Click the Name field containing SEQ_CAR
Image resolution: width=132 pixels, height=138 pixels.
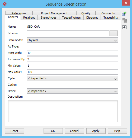(72, 27)
